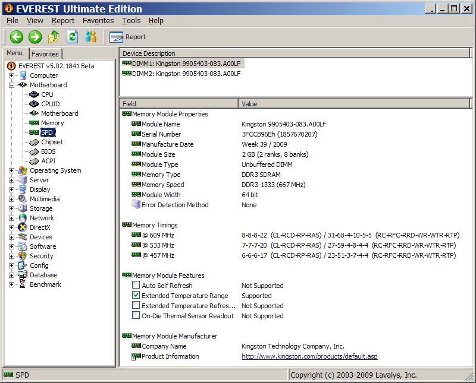Click the Device Description column header
476x383 pixels.
tap(295, 53)
